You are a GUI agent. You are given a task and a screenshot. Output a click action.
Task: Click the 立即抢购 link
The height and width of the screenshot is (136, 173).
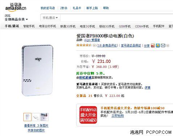[118, 116]
